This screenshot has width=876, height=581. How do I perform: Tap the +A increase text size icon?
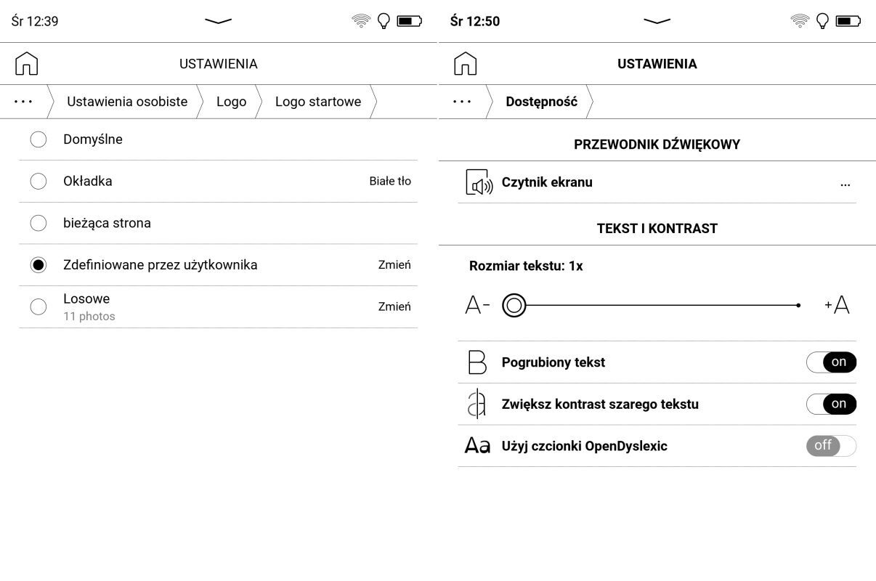click(838, 305)
